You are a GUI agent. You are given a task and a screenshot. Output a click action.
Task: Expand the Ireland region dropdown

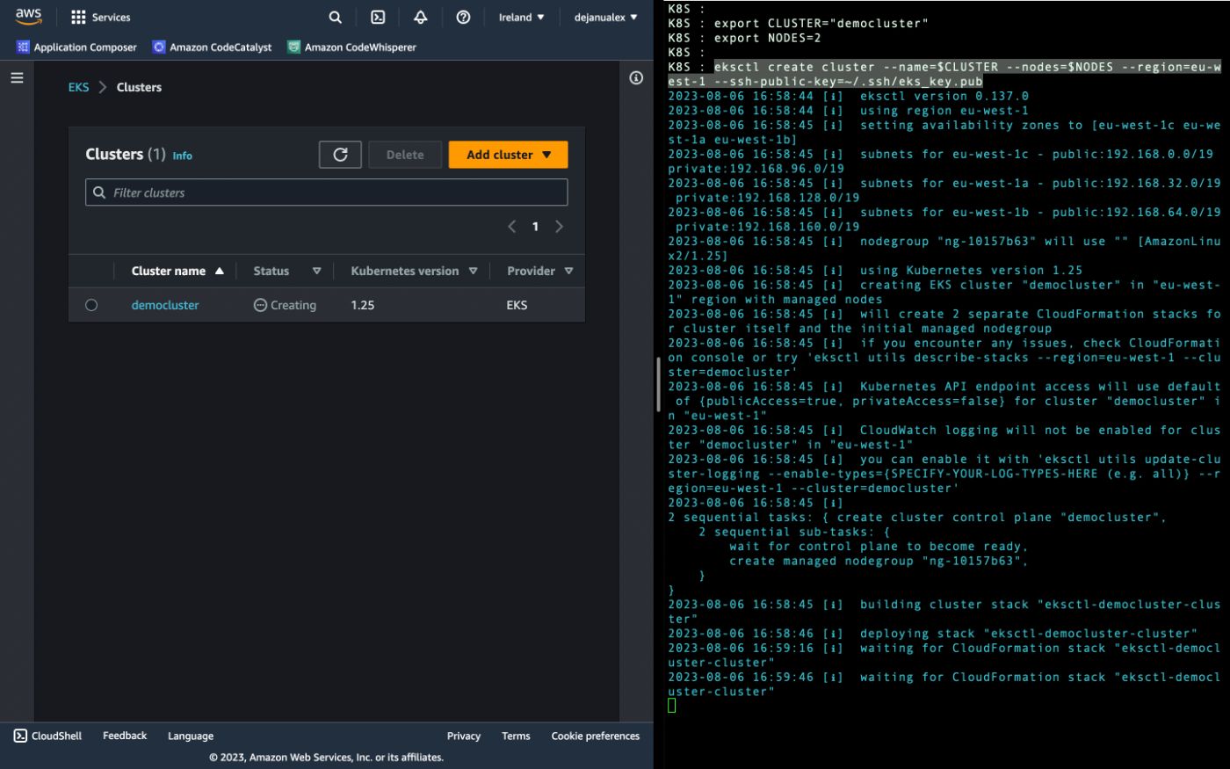(521, 17)
